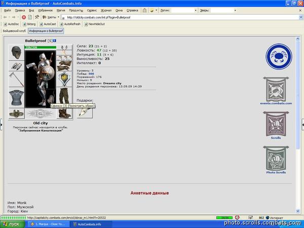This screenshot has height=228, width=304.
Task: Click the right side panel expander arrow
Action: 303,125
